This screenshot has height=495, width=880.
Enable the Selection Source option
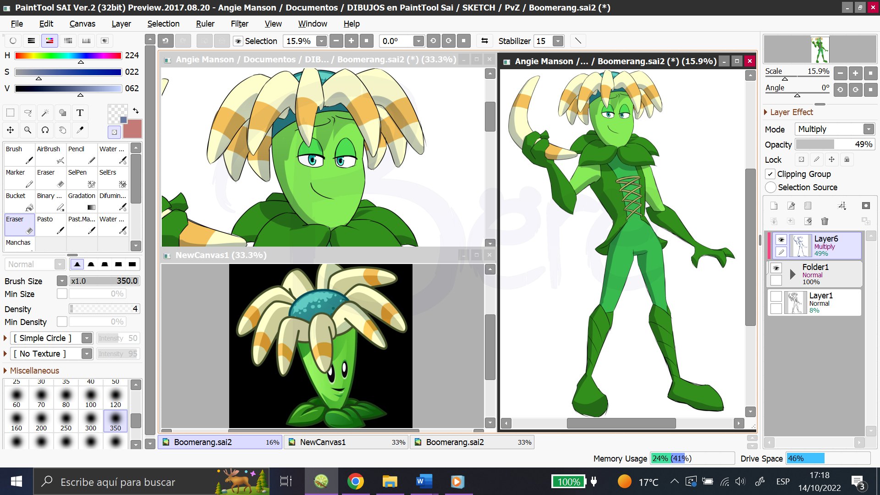770,187
